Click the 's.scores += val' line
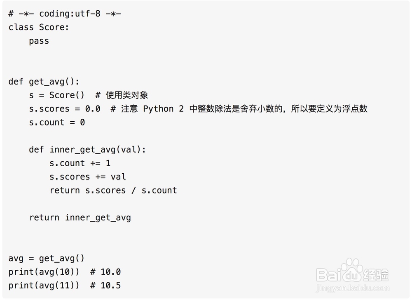This screenshot has width=412, height=302. pyautogui.click(x=88, y=177)
